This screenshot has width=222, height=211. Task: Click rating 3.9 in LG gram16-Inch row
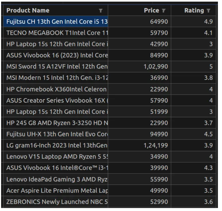tap(194, 145)
